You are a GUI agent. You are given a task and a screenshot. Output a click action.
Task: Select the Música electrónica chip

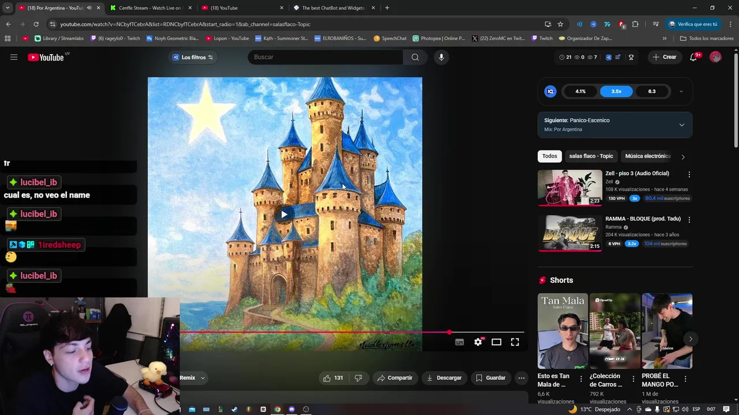coord(648,156)
